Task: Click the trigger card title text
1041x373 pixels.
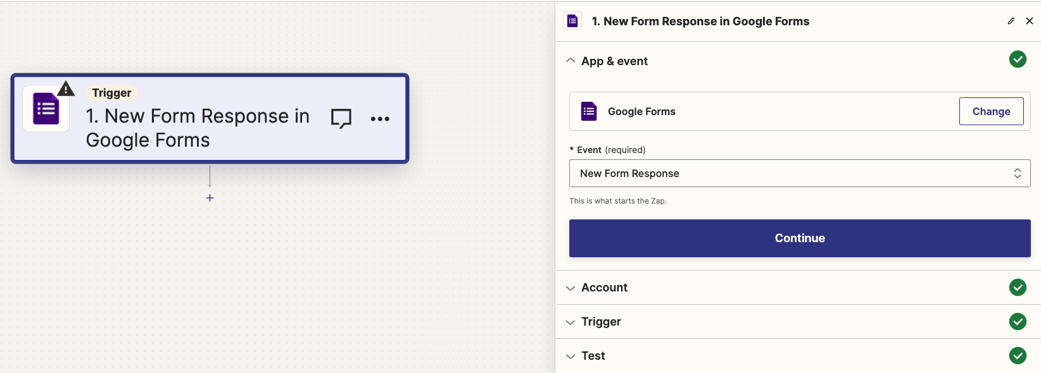Action: (x=198, y=128)
